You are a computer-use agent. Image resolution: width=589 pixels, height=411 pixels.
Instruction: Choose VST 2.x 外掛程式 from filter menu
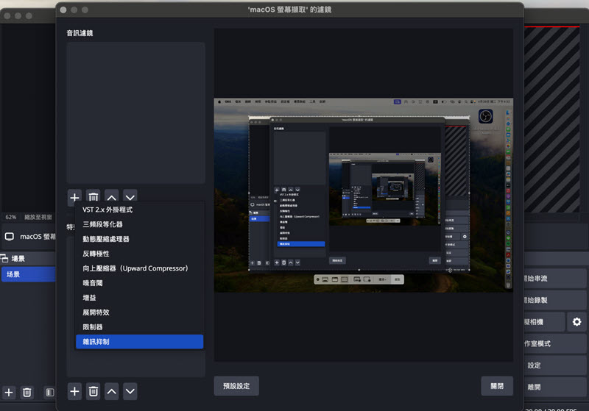(x=140, y=210)
